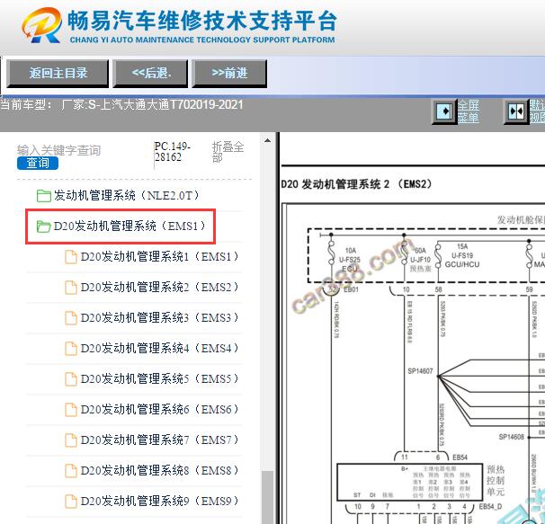Viewport: 545px width, 524px height.
Task: Click page icon beside EMS6 document
Action: pyautogui.click(x=71, y=410)
